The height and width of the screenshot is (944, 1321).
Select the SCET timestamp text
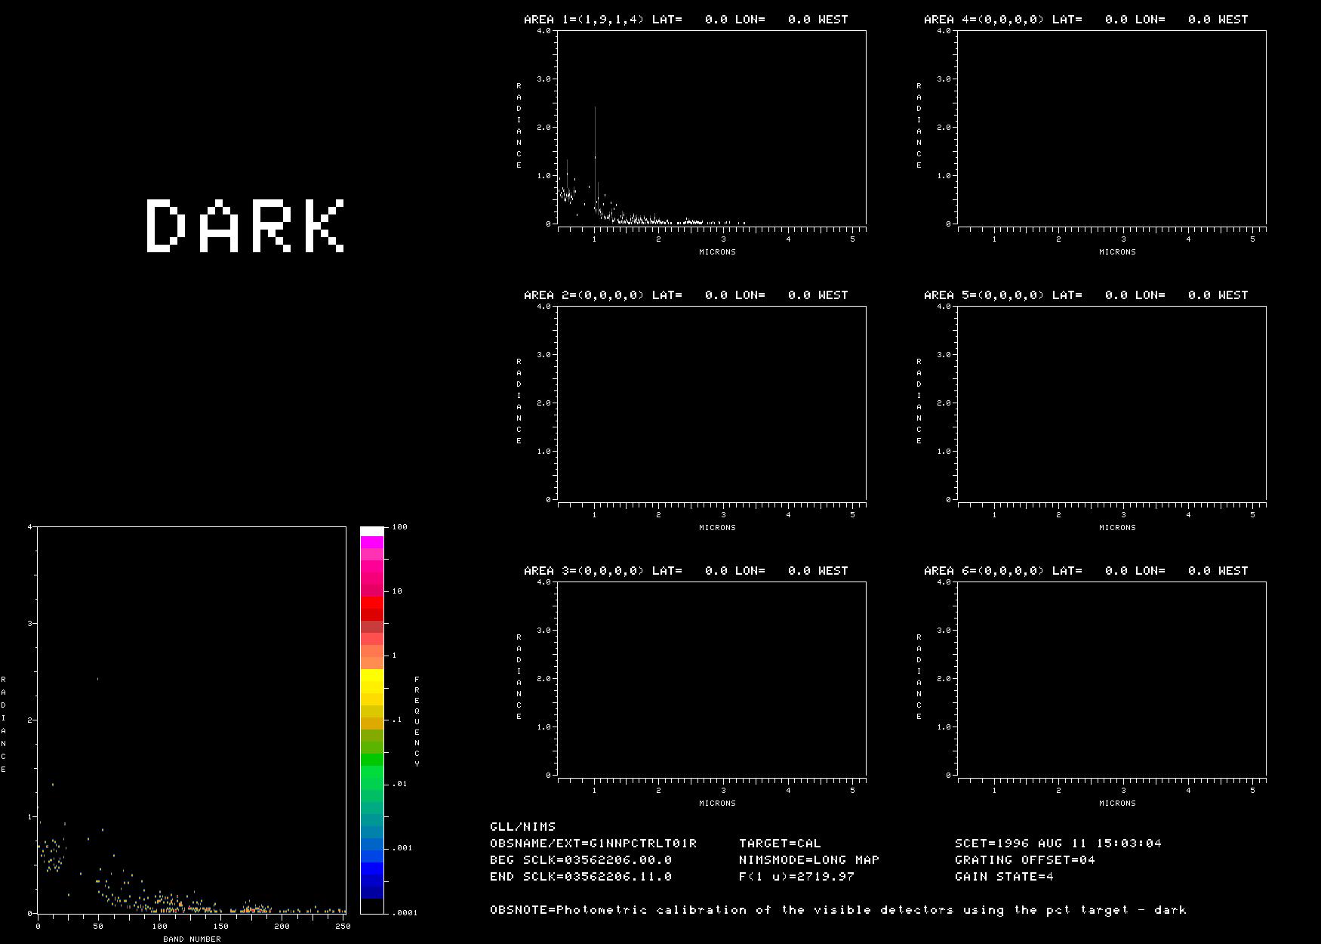point(1058,844)
